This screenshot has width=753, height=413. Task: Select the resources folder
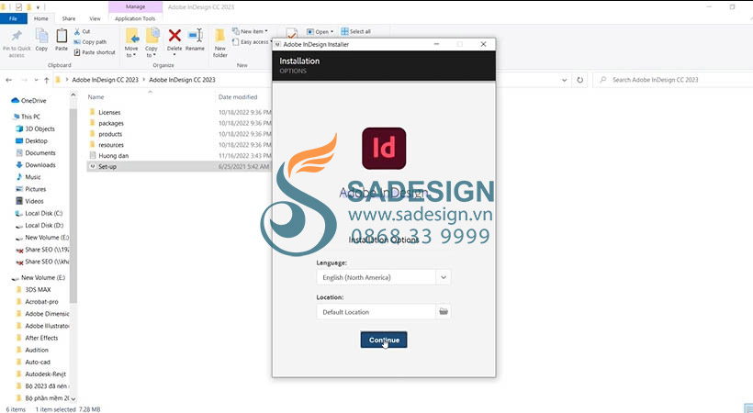[x=111, y=145]
